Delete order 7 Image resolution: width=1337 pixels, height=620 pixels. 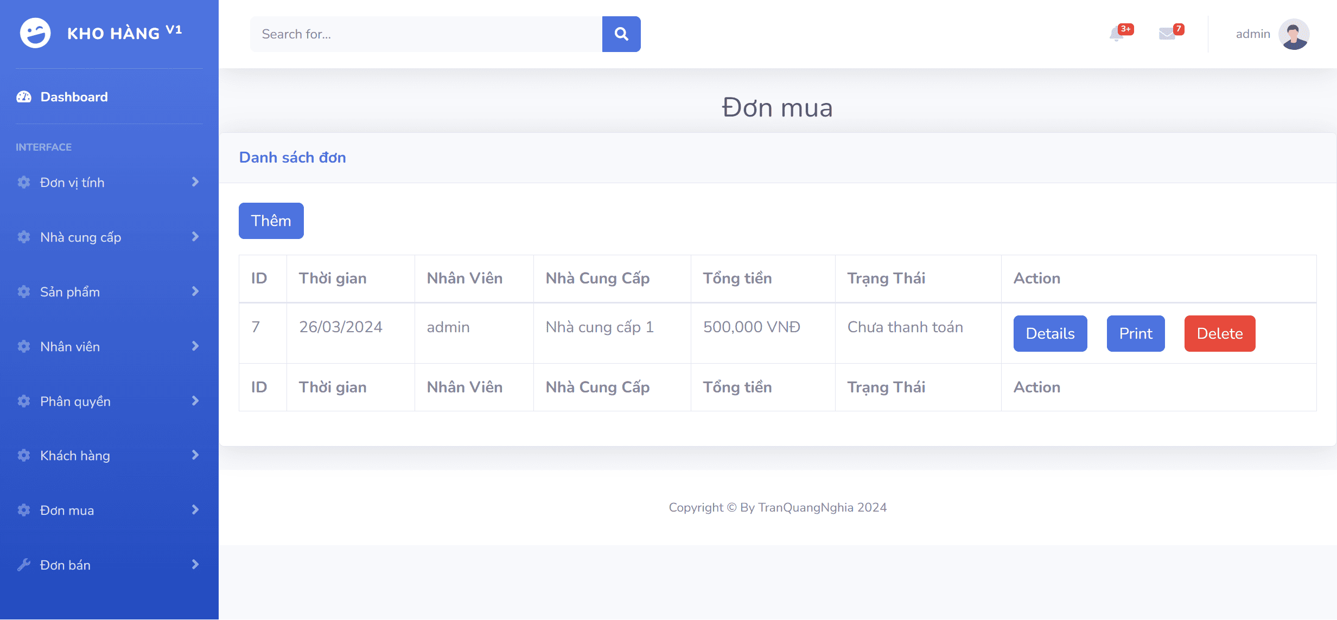pos(1220,333)
